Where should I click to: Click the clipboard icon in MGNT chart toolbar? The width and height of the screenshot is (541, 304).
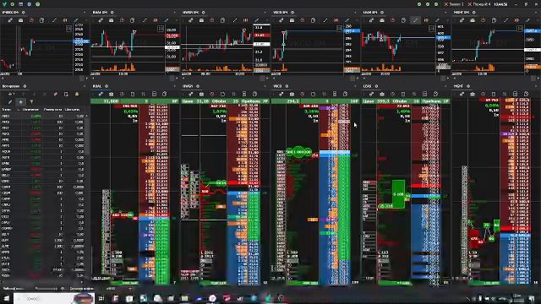[494, 20]
